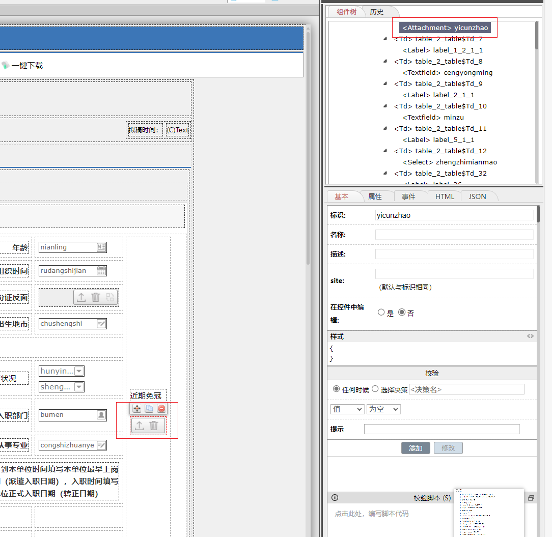Open the 属性 tab
Image resolution: width=552 pixels, height=537 pixels.
(x=375, y=196)
